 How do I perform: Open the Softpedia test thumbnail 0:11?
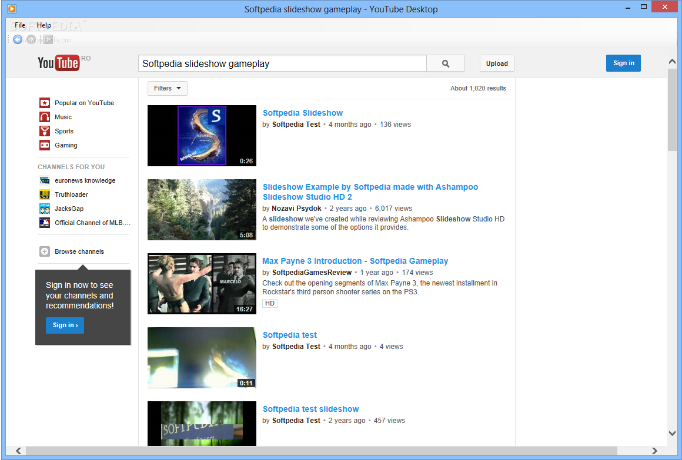[202, 357]
